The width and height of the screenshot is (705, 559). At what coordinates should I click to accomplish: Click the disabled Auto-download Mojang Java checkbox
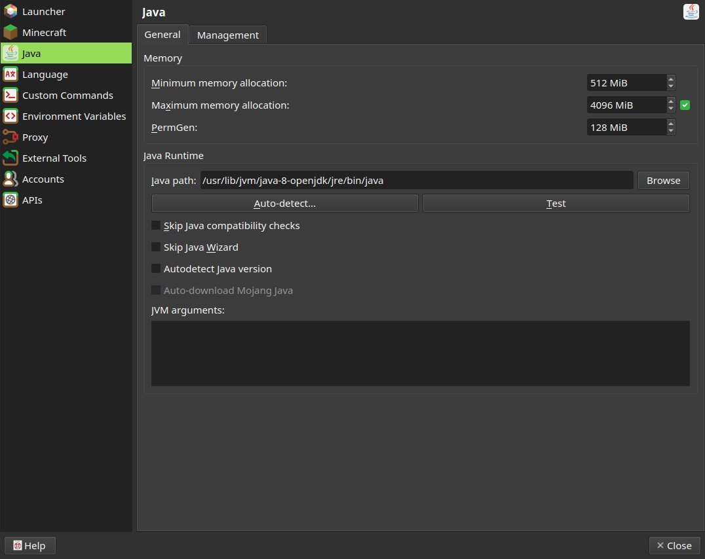tap(156, 290)
